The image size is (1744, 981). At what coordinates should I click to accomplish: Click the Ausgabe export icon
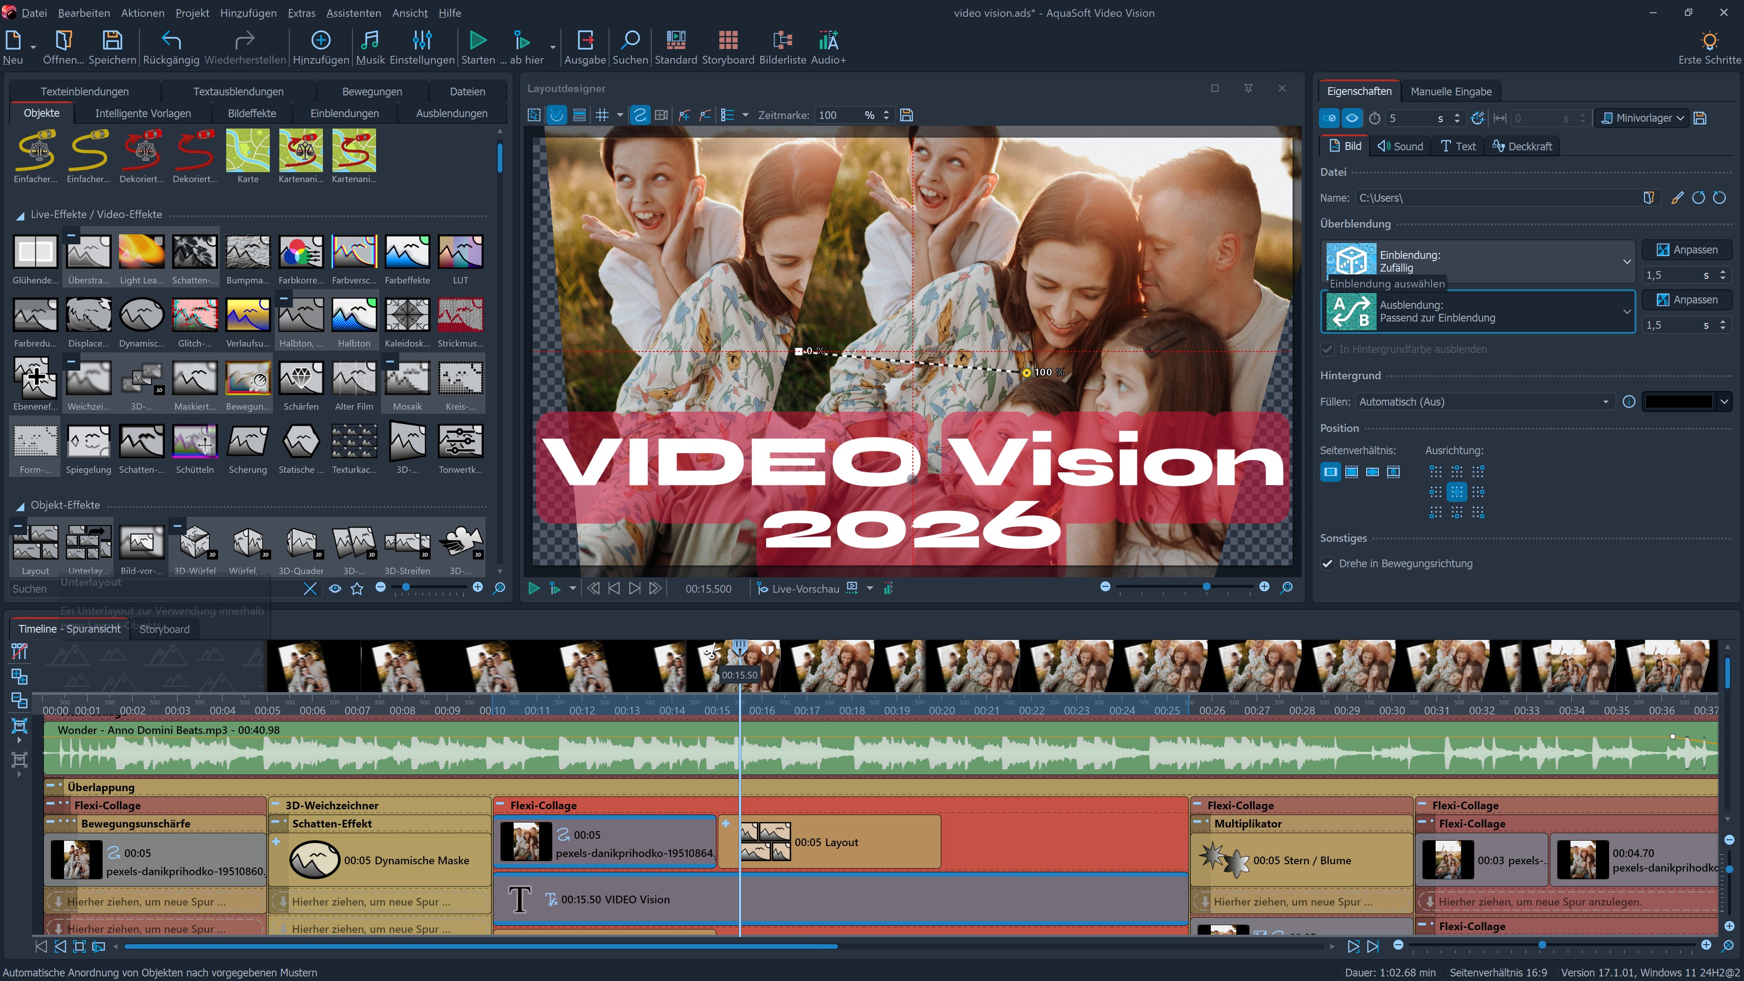(585, 40)
